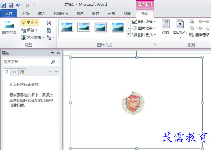Click the right middle sizing handle

click(202, 103)
